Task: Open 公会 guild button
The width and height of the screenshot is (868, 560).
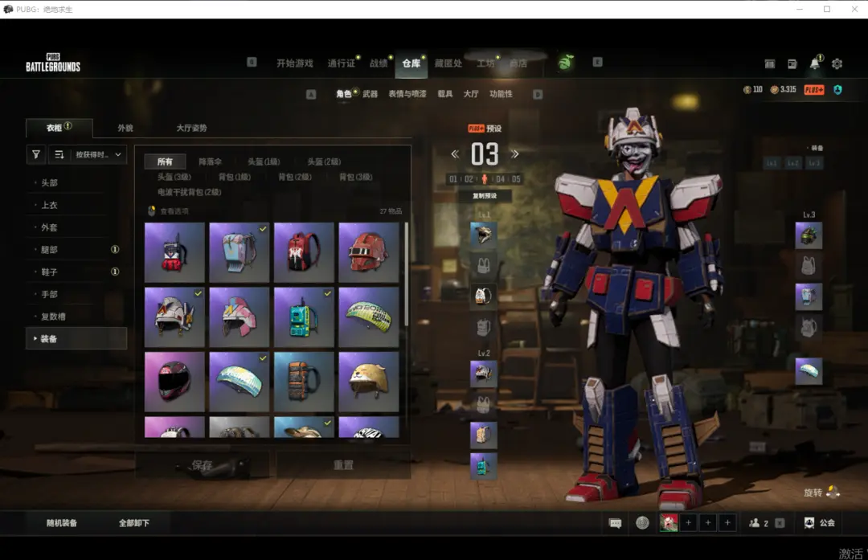Action: 820,523
